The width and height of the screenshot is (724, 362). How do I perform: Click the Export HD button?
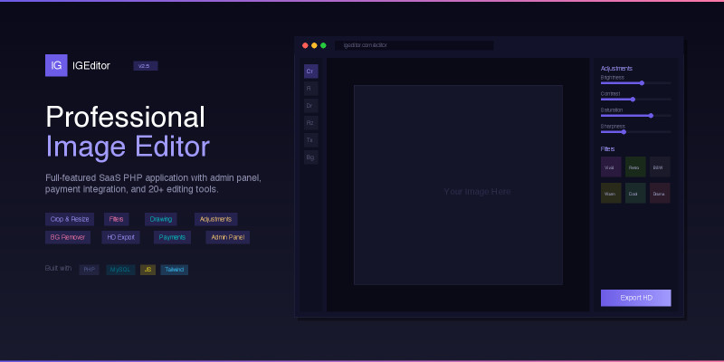(635, 298)
